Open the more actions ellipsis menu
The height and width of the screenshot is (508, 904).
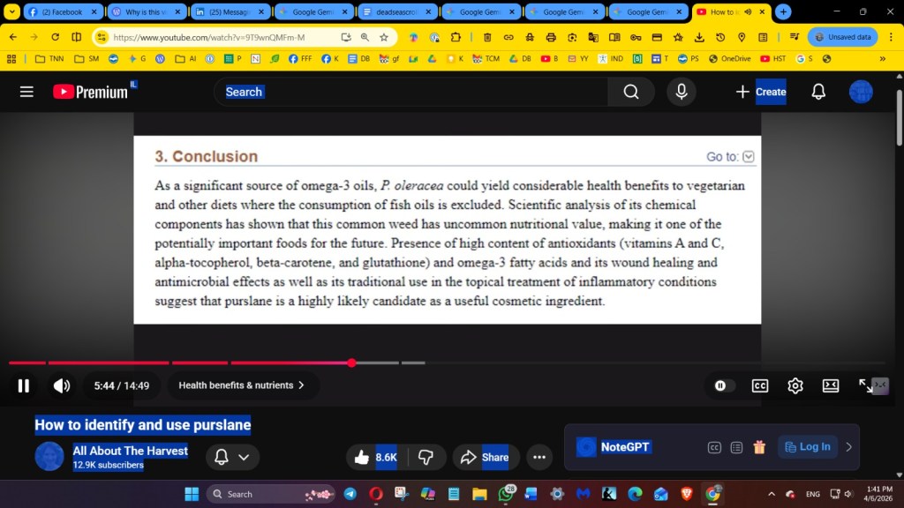tap(539, 457)
